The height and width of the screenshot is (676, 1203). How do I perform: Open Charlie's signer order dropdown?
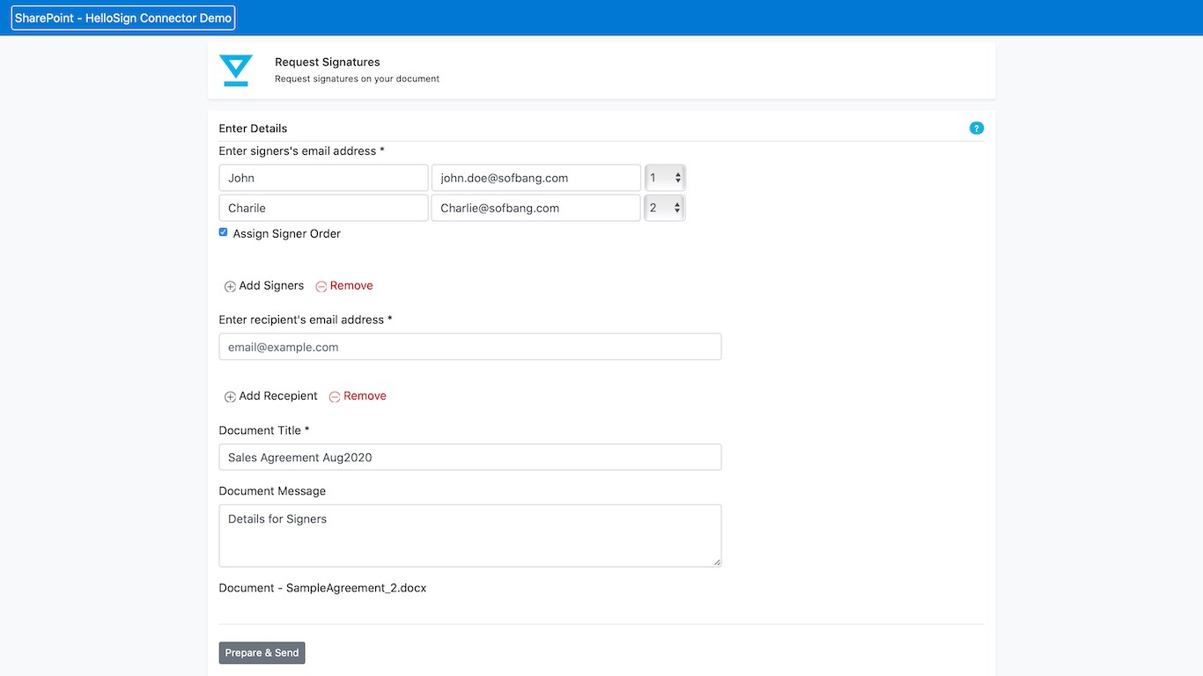click(665, 208)
